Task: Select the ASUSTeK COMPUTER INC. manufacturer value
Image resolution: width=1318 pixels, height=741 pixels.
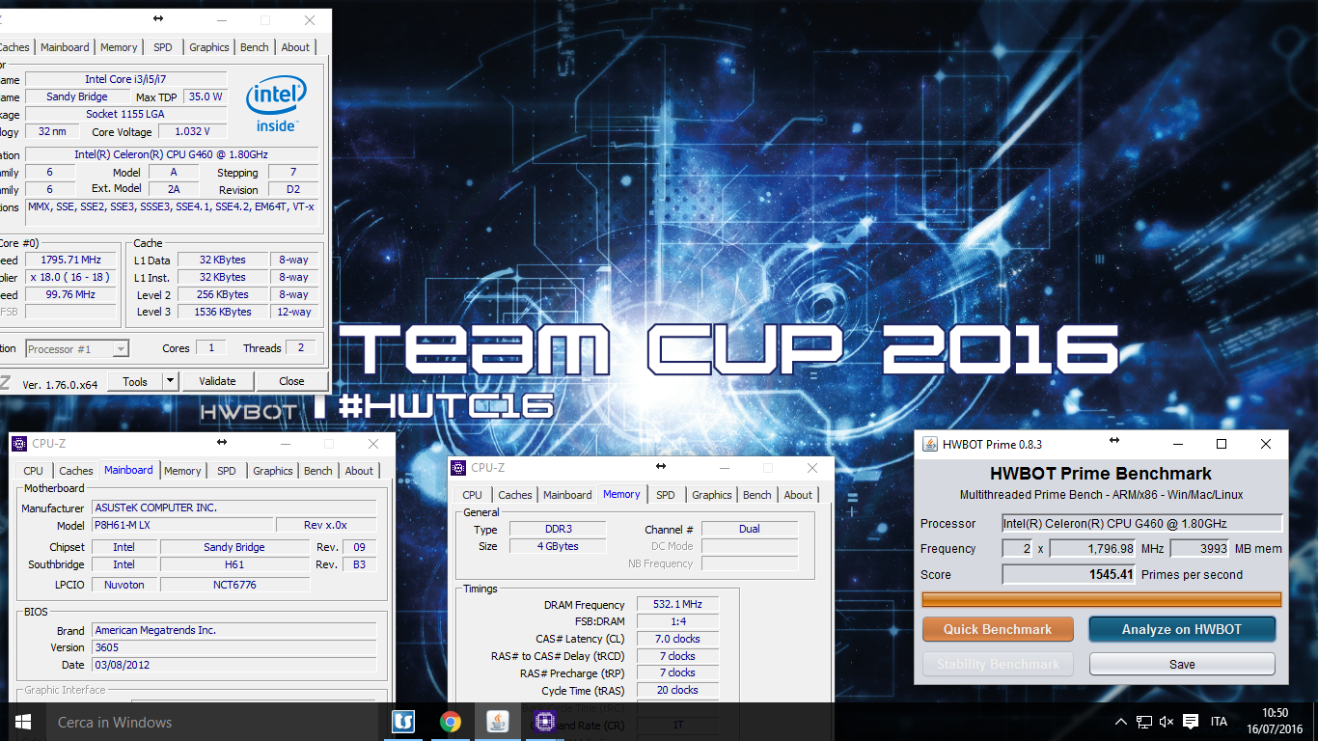Action: (233, 508)
